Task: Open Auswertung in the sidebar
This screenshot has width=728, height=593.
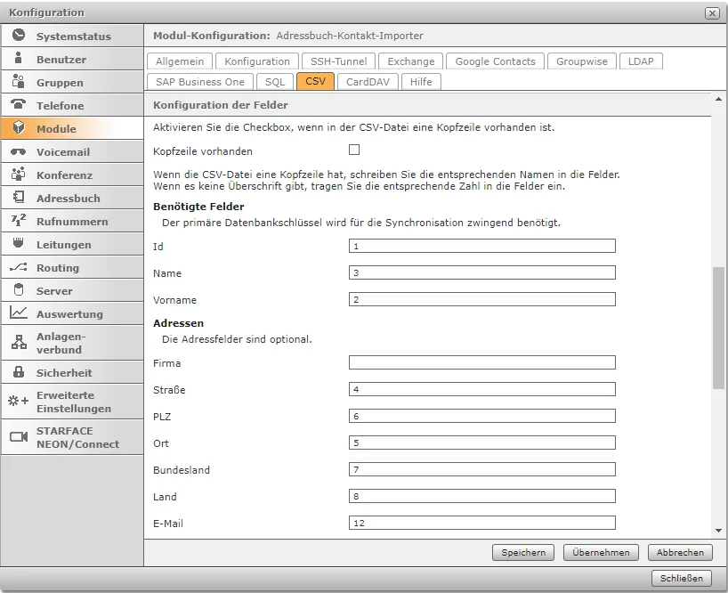Action: (72, 314)
